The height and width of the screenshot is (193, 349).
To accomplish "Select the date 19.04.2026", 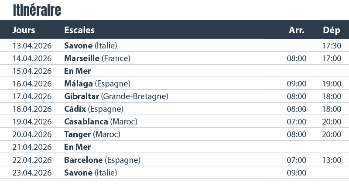I will pyautogui.click(x=32, y=121).
